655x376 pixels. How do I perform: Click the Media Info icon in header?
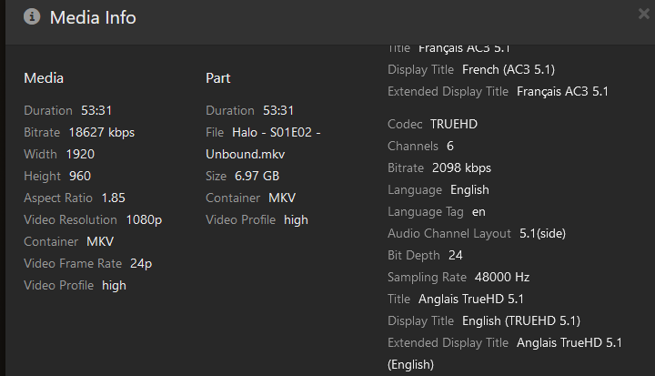tap(32, 17)
